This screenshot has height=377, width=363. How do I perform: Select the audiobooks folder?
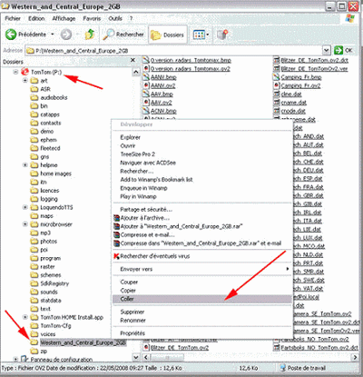pyautogui.click(x=54, y=97)
